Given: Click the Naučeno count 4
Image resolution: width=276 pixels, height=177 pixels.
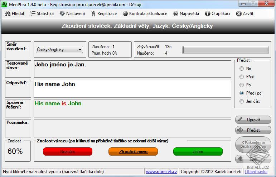Looking at the screenshot, I should (x=166, y=53).
